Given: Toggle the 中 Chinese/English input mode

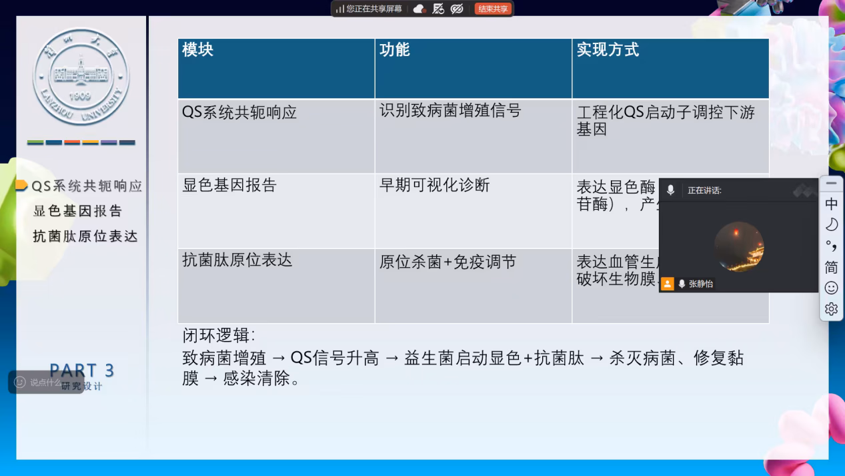Looking at the screenshot, I should 831,204.
